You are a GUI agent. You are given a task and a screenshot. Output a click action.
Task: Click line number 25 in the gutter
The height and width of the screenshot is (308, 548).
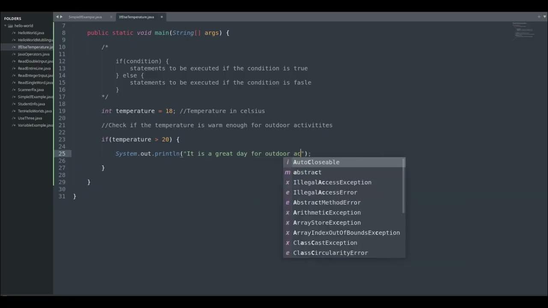click(62, 154)
